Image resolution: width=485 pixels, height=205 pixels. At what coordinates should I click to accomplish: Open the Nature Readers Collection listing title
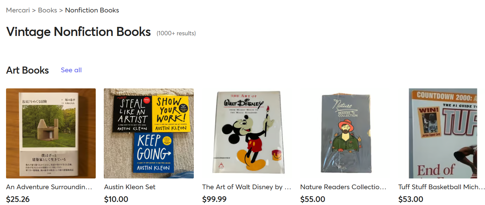(x=343, y=187)
